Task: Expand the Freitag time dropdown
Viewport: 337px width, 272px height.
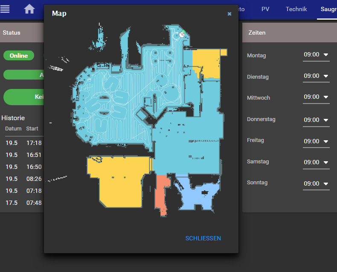Action: click(316, 141)
